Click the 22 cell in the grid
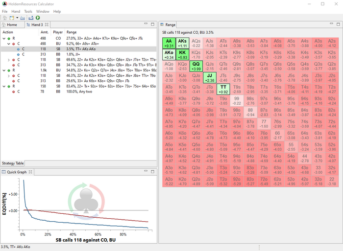The image size is (343, 251). [x=332, y=182]
